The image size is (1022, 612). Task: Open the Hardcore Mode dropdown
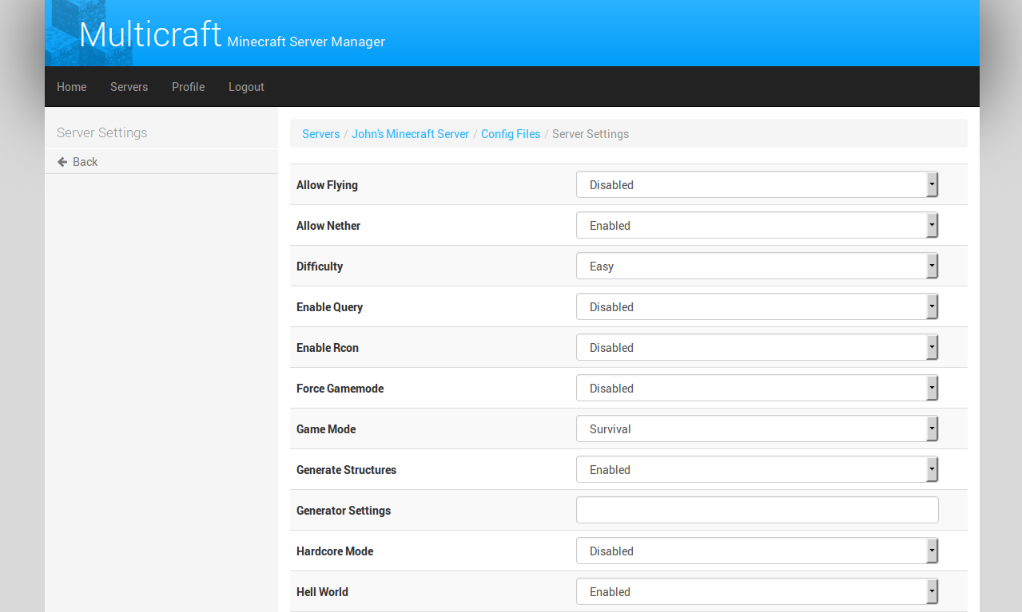[757, 551]
